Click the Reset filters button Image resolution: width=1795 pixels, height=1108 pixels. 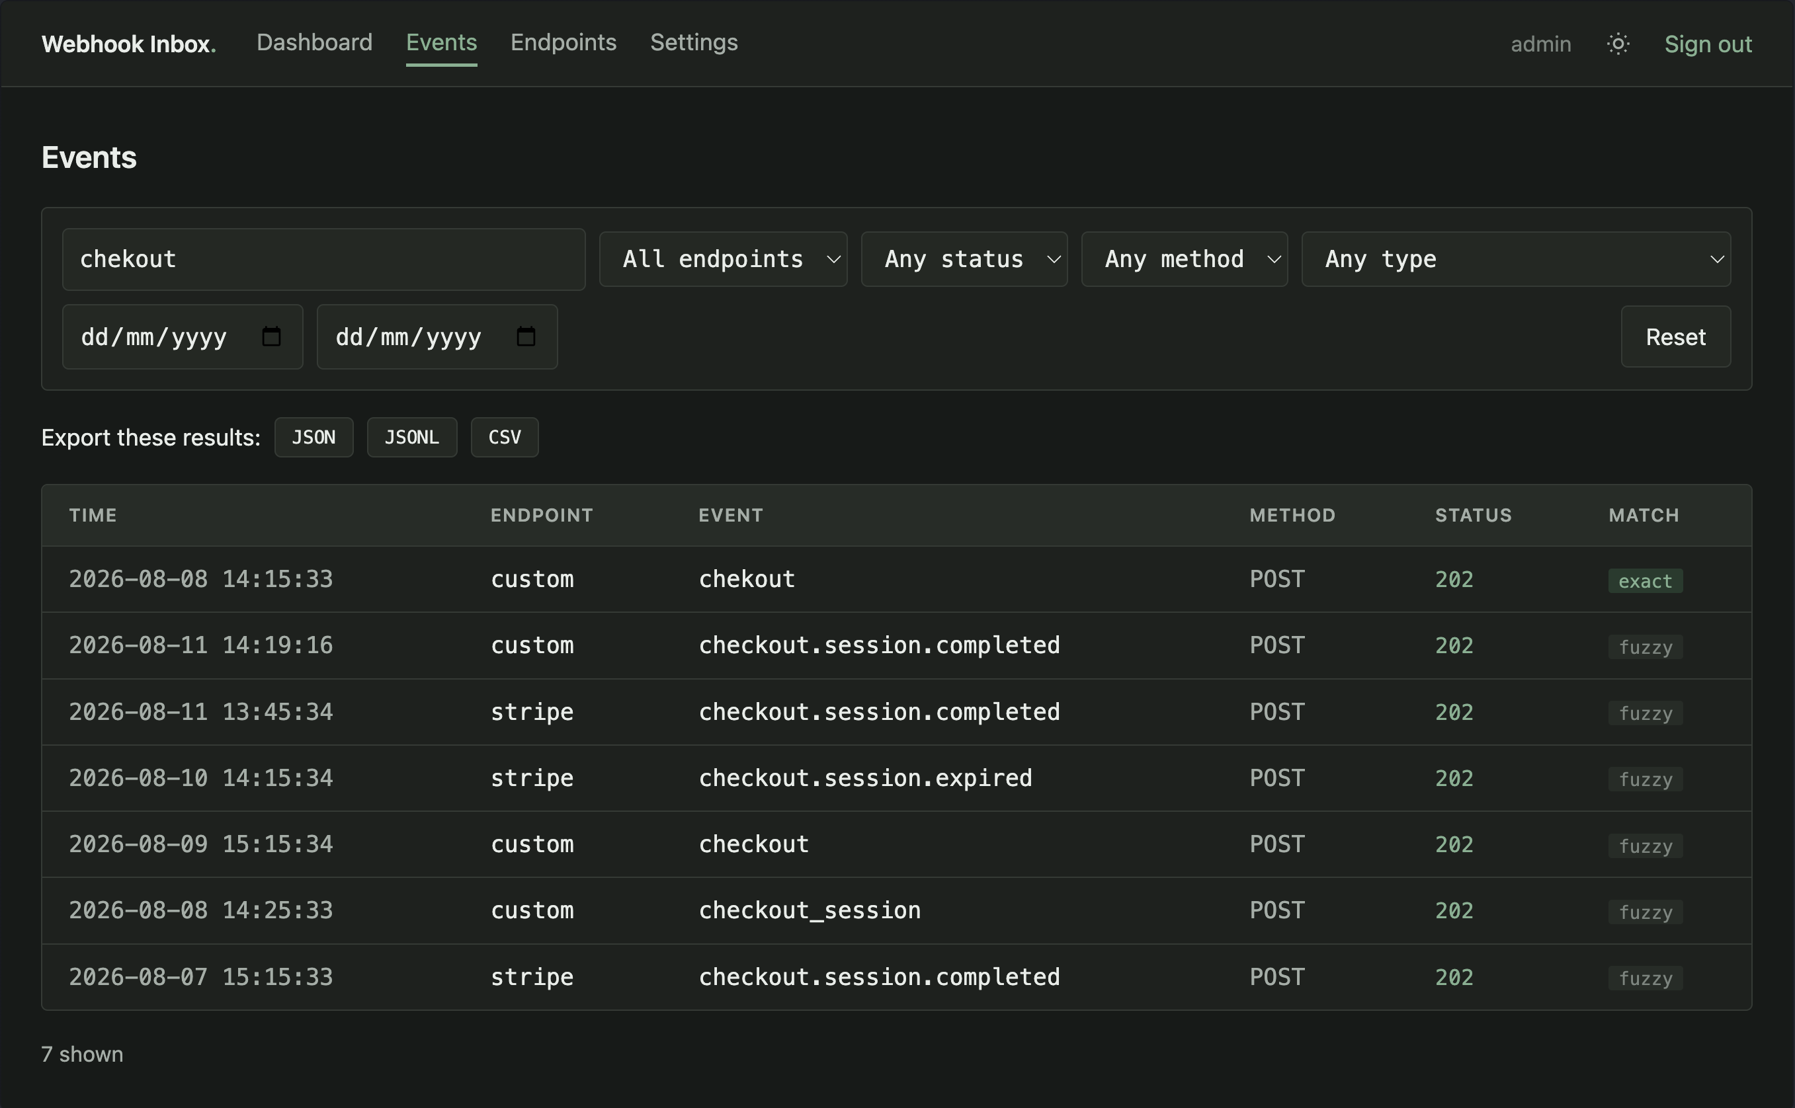point(1675,336)
